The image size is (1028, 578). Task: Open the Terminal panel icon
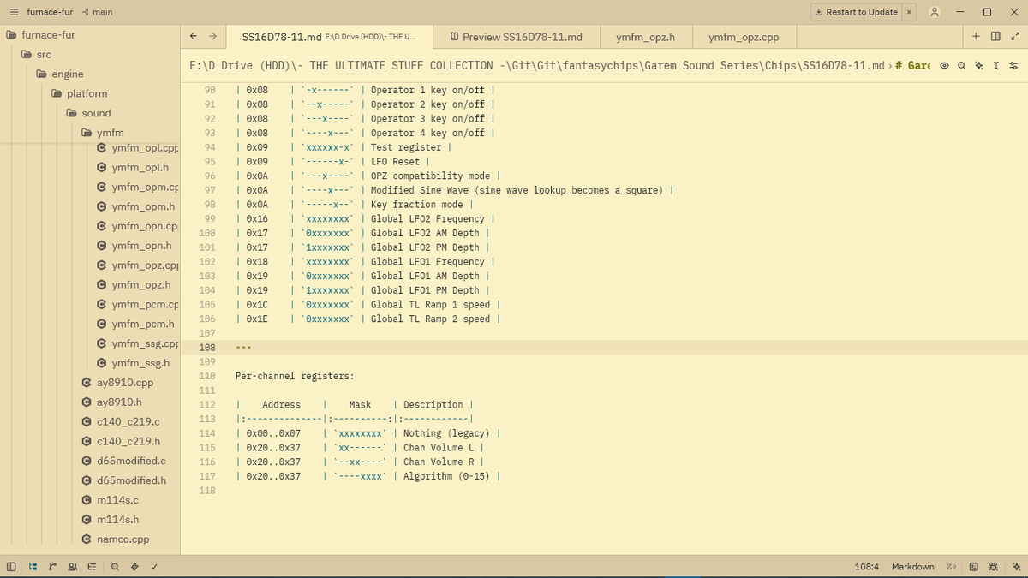[x=974, y=567]
